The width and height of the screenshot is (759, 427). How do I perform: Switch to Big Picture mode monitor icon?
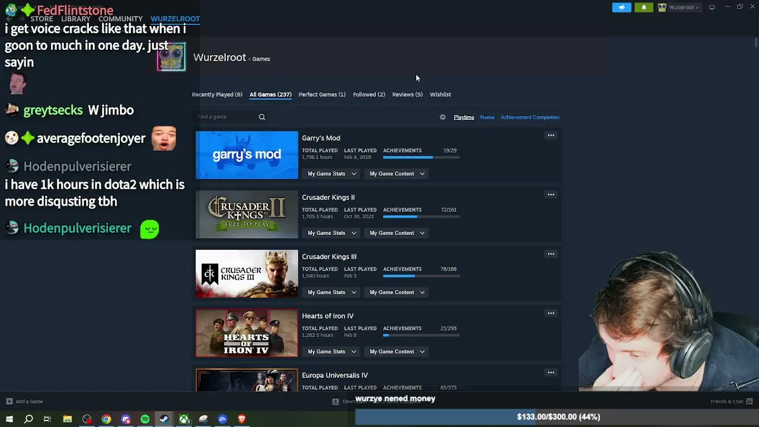(712, 7)
